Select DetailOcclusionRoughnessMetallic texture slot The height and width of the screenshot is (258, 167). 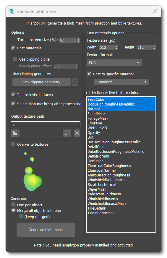(x=121, y=151)
